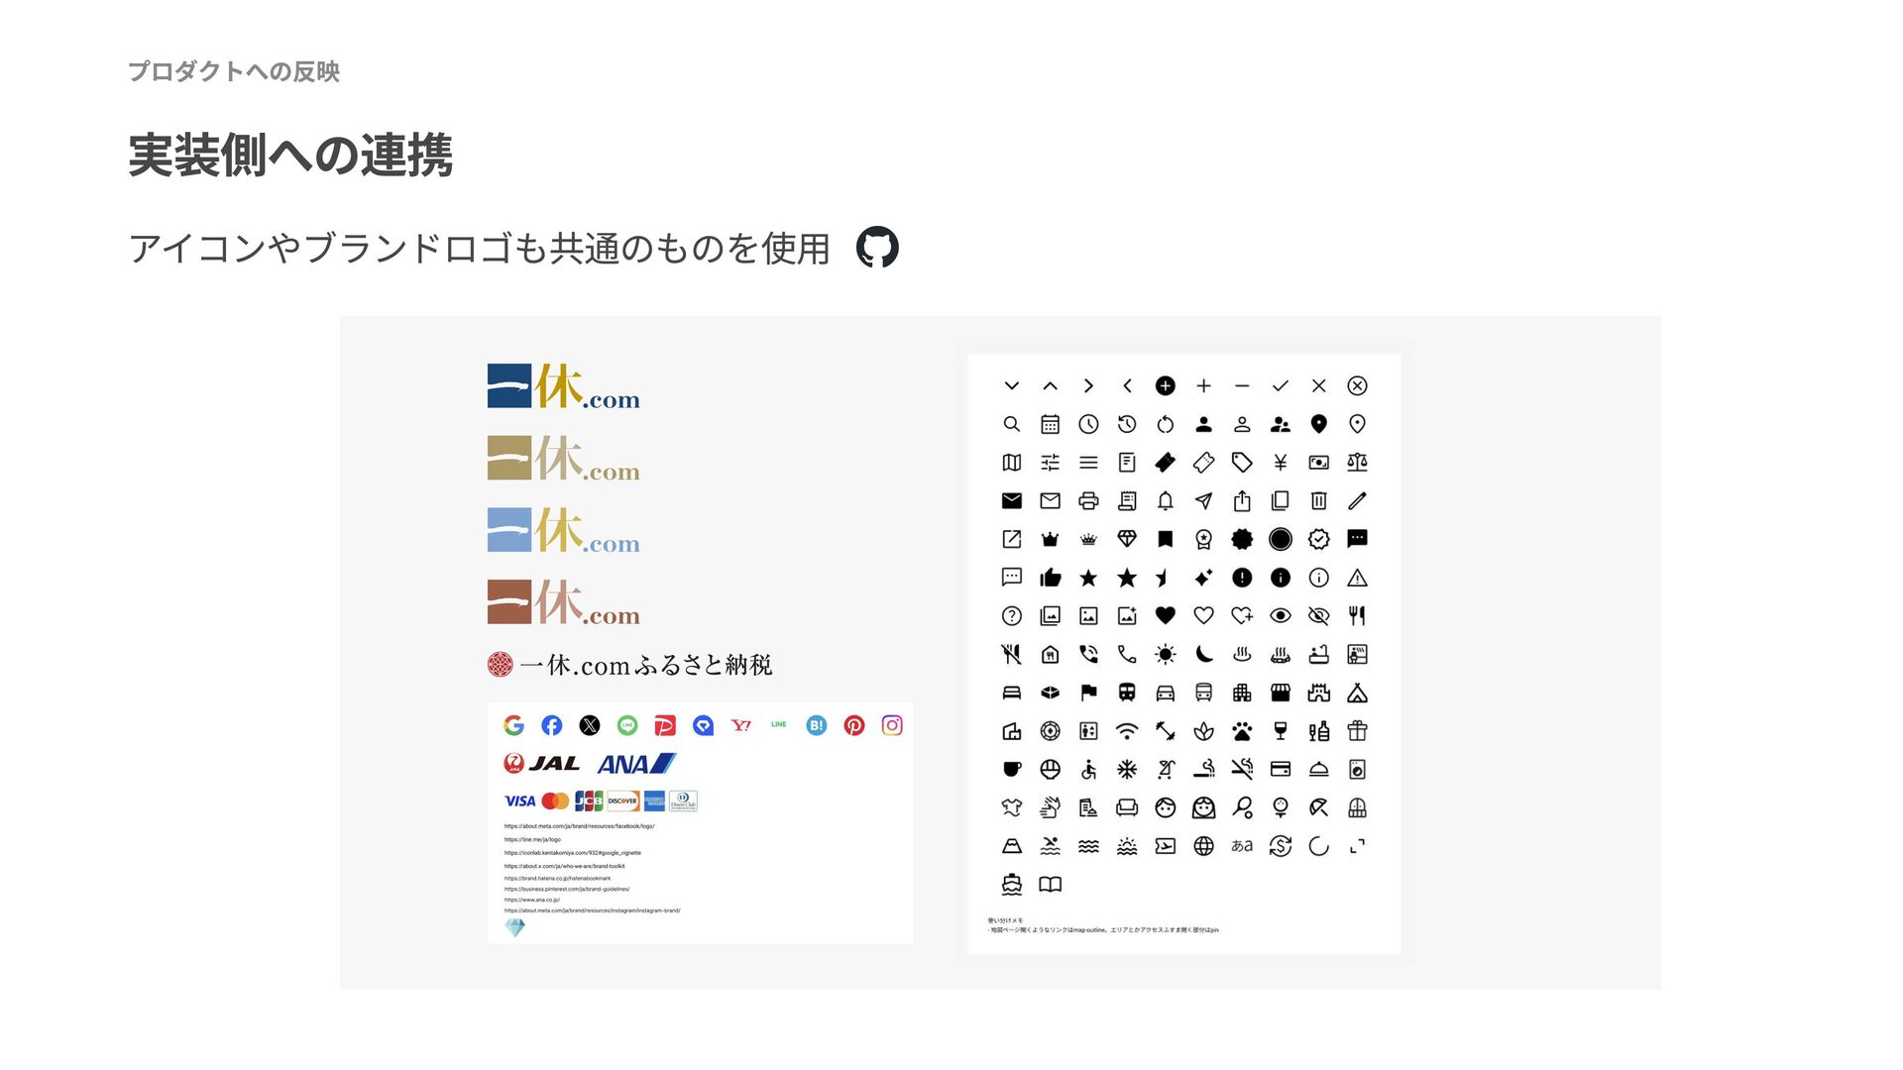Click the printer icon
The image size is (1903, 1070).
click(1088, 501)
